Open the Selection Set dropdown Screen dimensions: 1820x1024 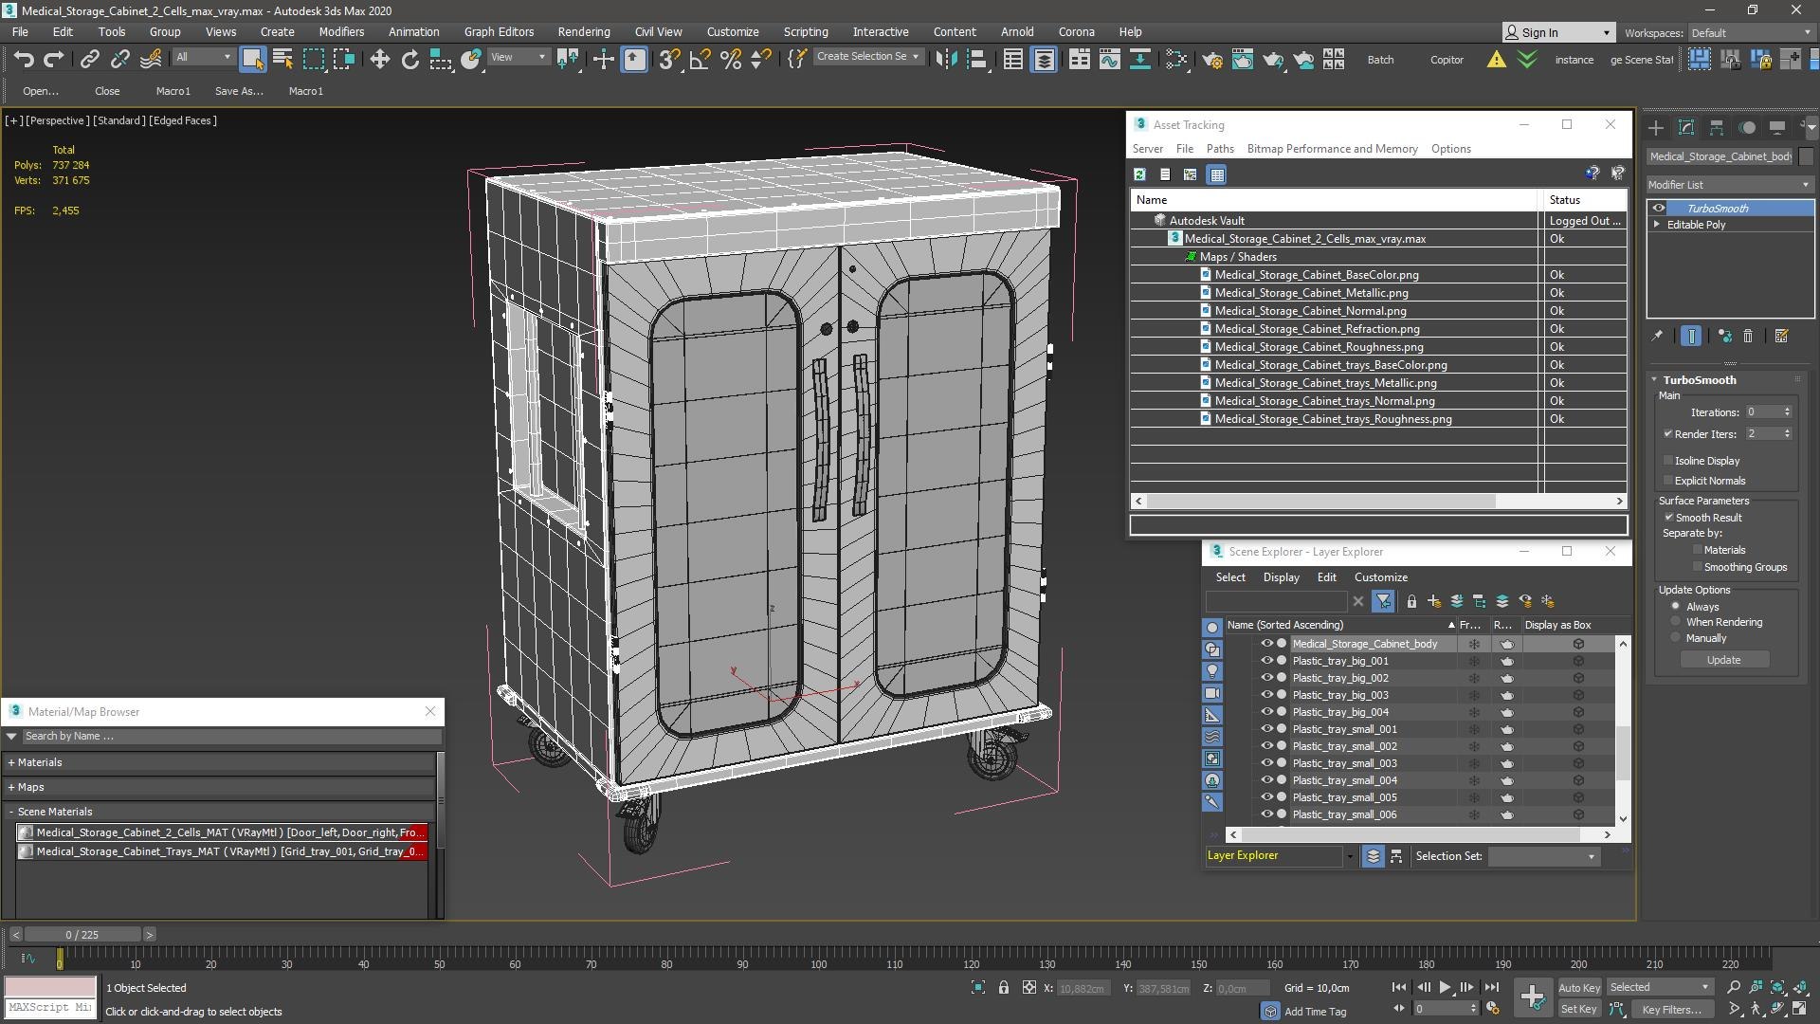click(1543, 856)
